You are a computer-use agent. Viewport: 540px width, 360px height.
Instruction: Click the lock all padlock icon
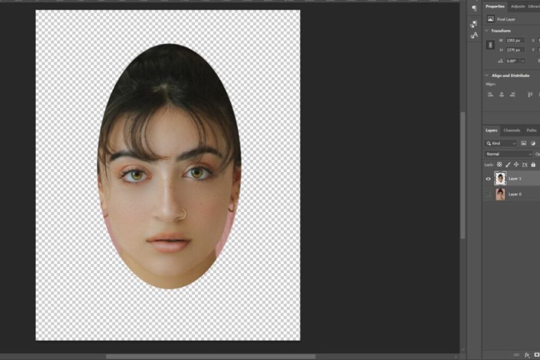(533, 164)
